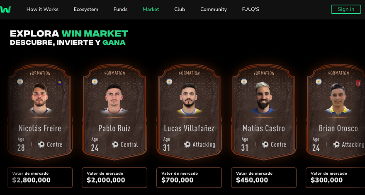Open Nicolás Freire's $2,800,000 market value box
This screenshot has height=195, width=365.
pos(40,177)
